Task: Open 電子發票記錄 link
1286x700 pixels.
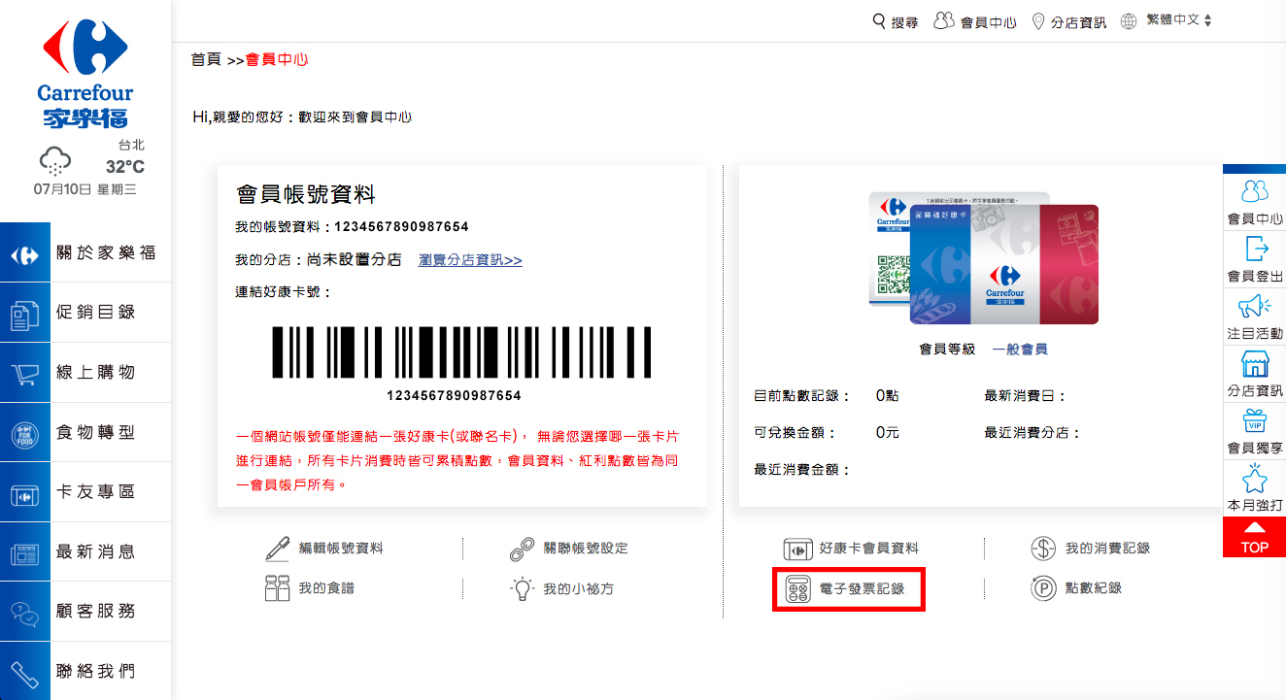Action: (863, 588)
